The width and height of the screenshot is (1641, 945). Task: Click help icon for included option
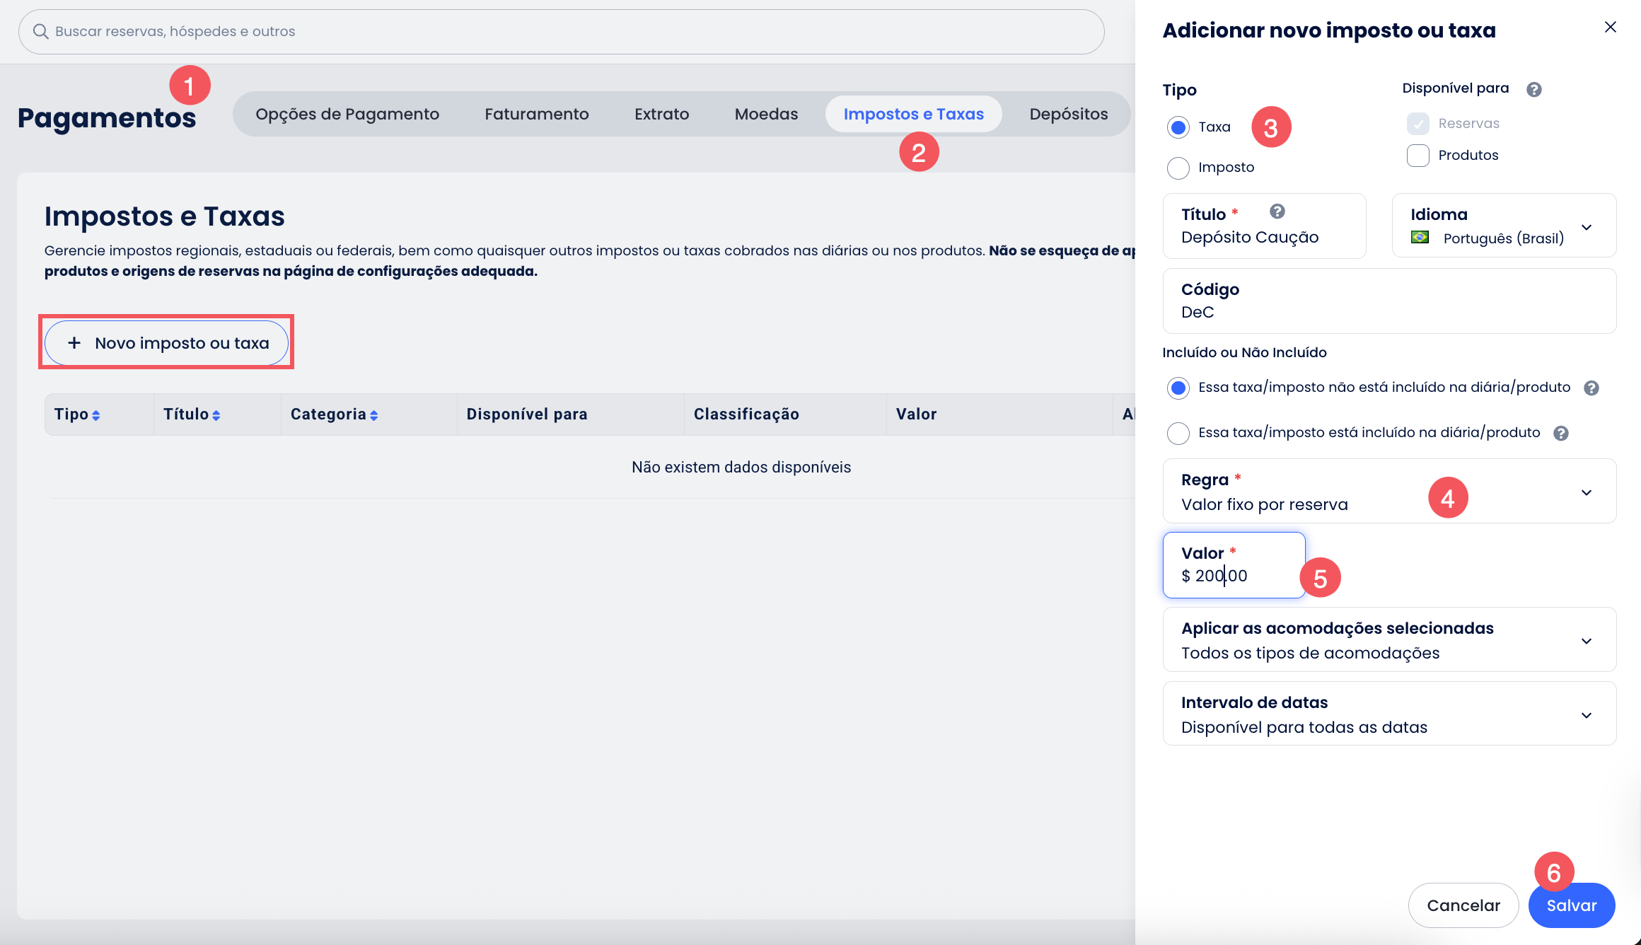[1560, 433]
